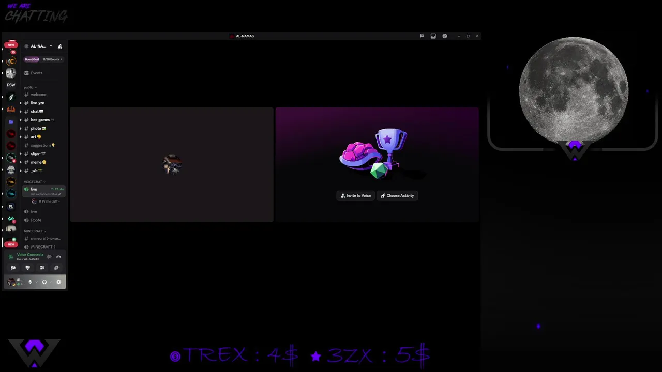Click the user avatar in user panel
Image resolution: width=662 pixels, height=372 pixels.
pyautogui.click(x=11, y=282)
